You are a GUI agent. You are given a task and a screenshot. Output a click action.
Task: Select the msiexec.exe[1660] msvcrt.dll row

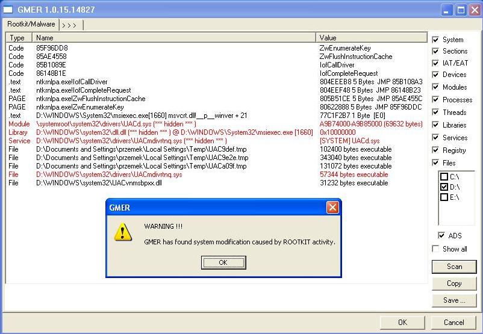[x=216, y=116]
